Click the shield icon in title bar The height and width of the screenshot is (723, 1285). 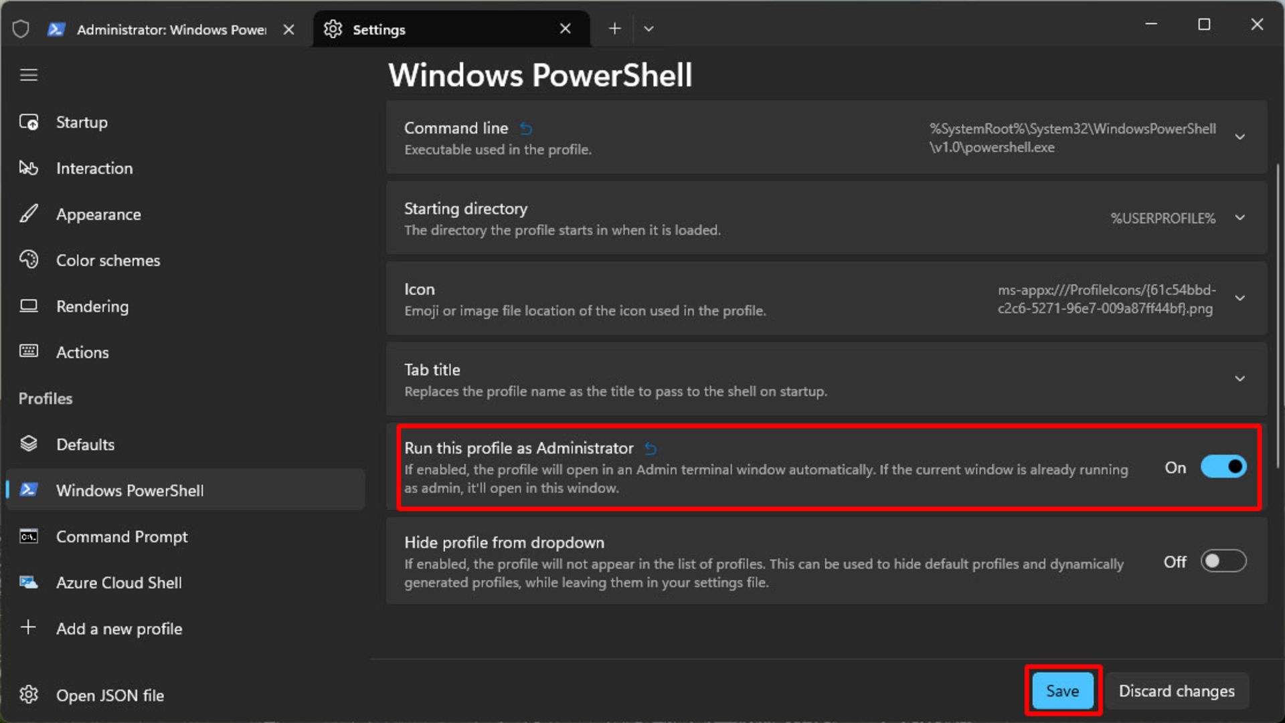click(x=21, y=29)
